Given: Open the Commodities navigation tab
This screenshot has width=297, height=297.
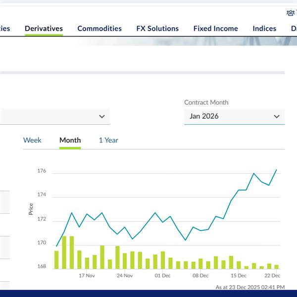Looking at the screenshot, I should 99,28.
